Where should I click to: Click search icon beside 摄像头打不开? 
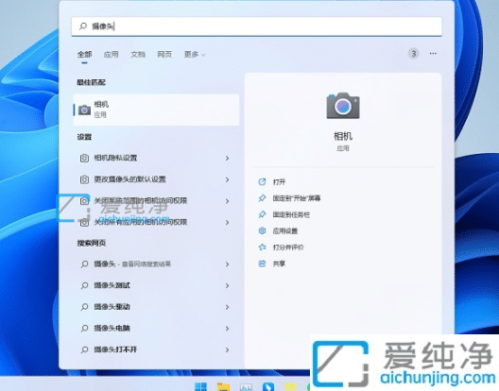point(84,349)
